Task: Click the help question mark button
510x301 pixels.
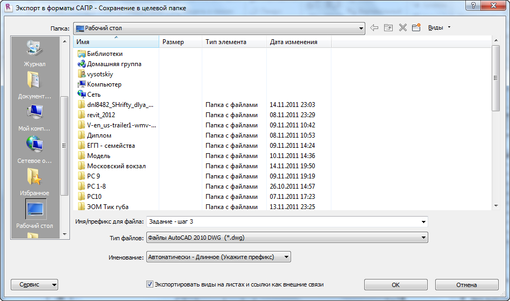Action: tap(473, 5)
